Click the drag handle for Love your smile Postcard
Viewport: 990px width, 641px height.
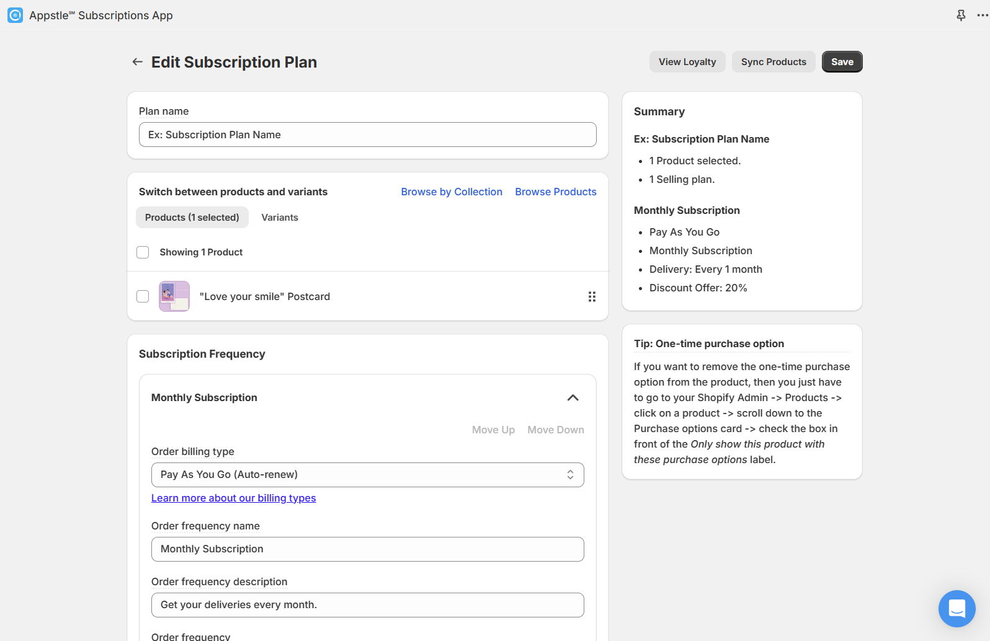pos(592,297)
